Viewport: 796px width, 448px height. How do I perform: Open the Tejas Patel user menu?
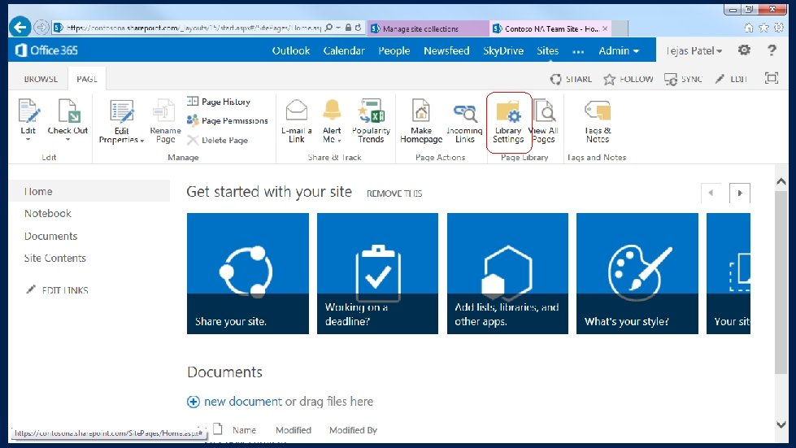pyautogui.click(x=694, y=50)
